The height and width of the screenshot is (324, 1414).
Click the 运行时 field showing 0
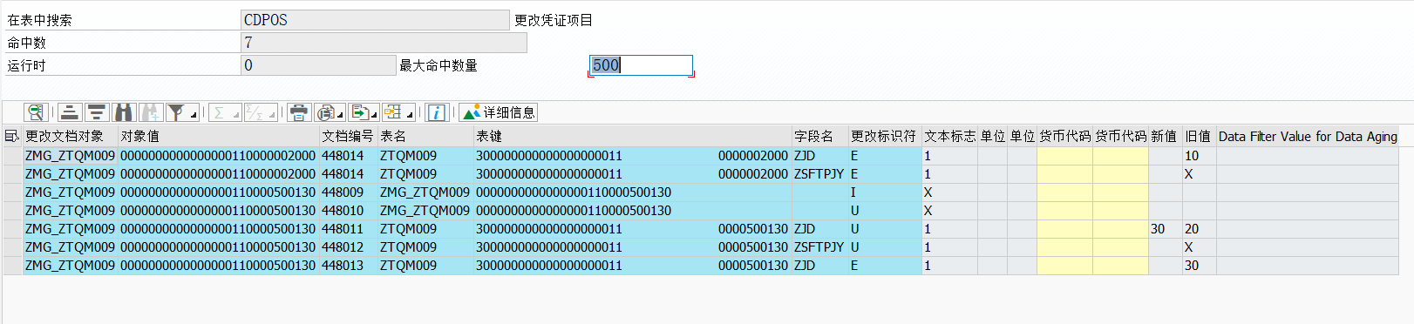pyautogui.click(x=318, y=65)
